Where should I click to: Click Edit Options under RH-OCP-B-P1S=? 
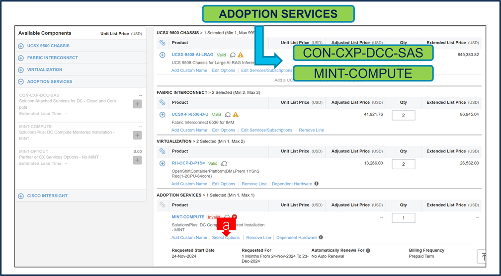tap(224, 184)
